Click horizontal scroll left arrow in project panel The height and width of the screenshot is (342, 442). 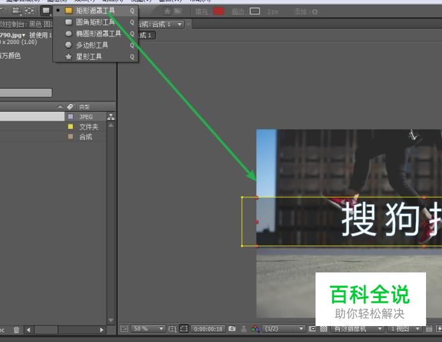tap(29, 330)
